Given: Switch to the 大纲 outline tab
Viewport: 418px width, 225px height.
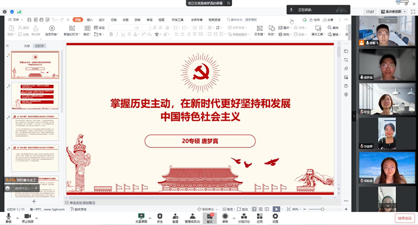Looking at the screenshot, I should pyautogui.click(x=27, y=46).
